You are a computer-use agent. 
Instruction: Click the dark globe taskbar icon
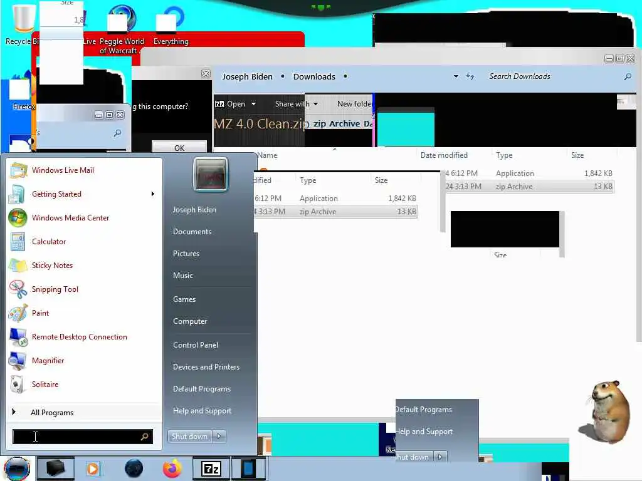[x=134, y=468]
